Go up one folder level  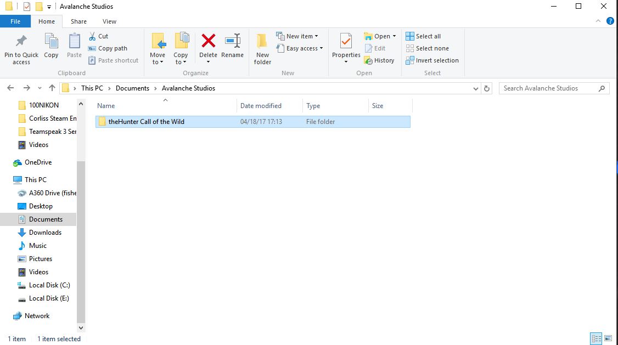(52, 88)
